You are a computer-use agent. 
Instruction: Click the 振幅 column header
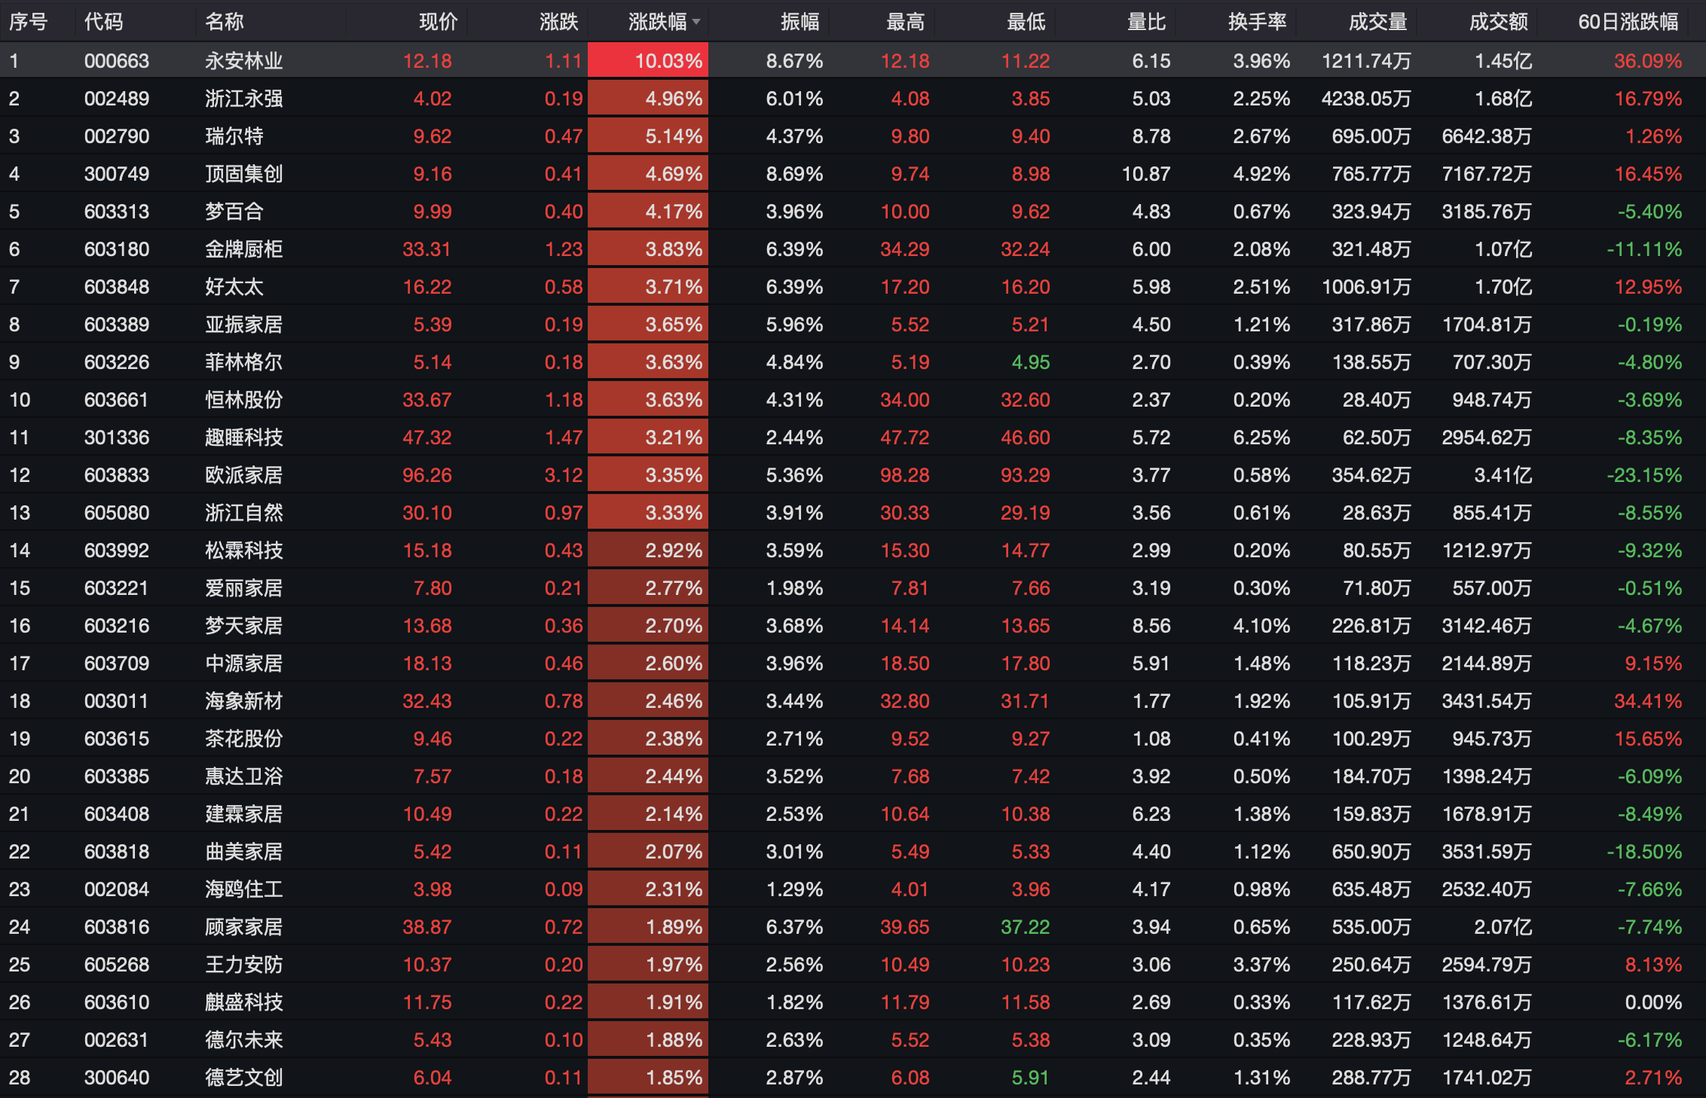pyautogui.click(x=799, y=22)
